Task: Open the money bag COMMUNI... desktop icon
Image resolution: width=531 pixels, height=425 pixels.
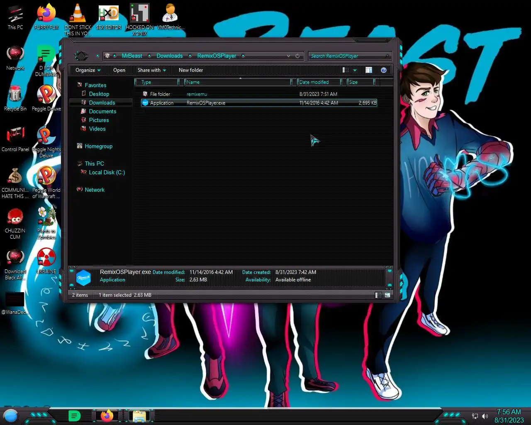Action: pos(15,183)
